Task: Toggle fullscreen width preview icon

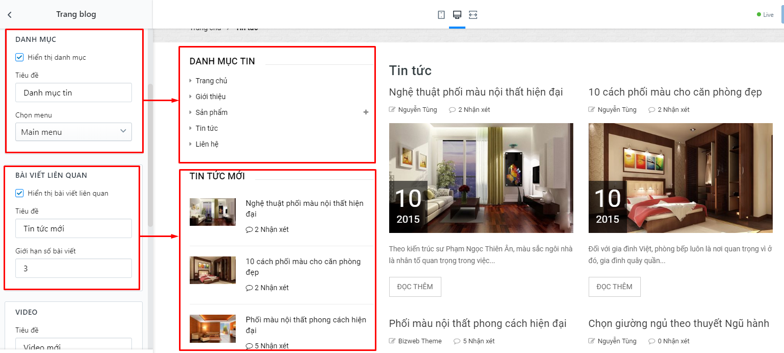Action: coord(473,15)
